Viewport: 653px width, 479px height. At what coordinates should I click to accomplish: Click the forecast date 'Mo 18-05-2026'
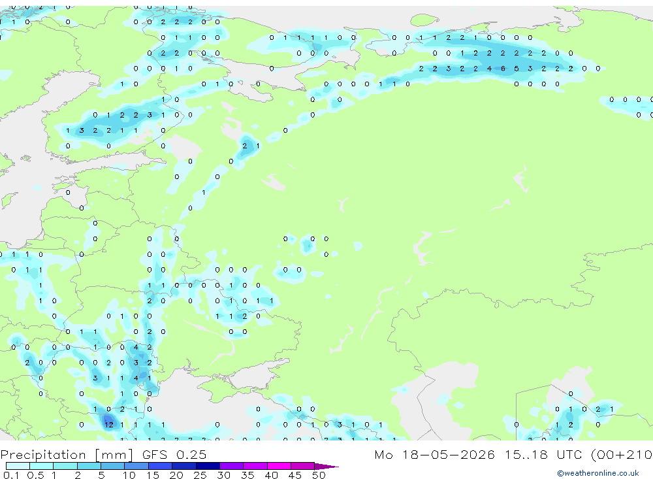(x=434, y=454)
